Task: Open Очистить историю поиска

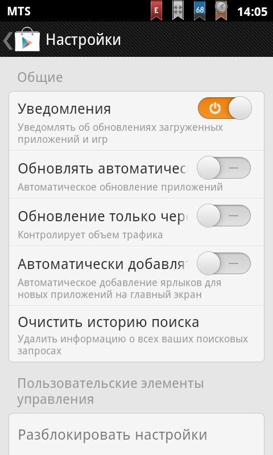Action: (x=136, y=334)
